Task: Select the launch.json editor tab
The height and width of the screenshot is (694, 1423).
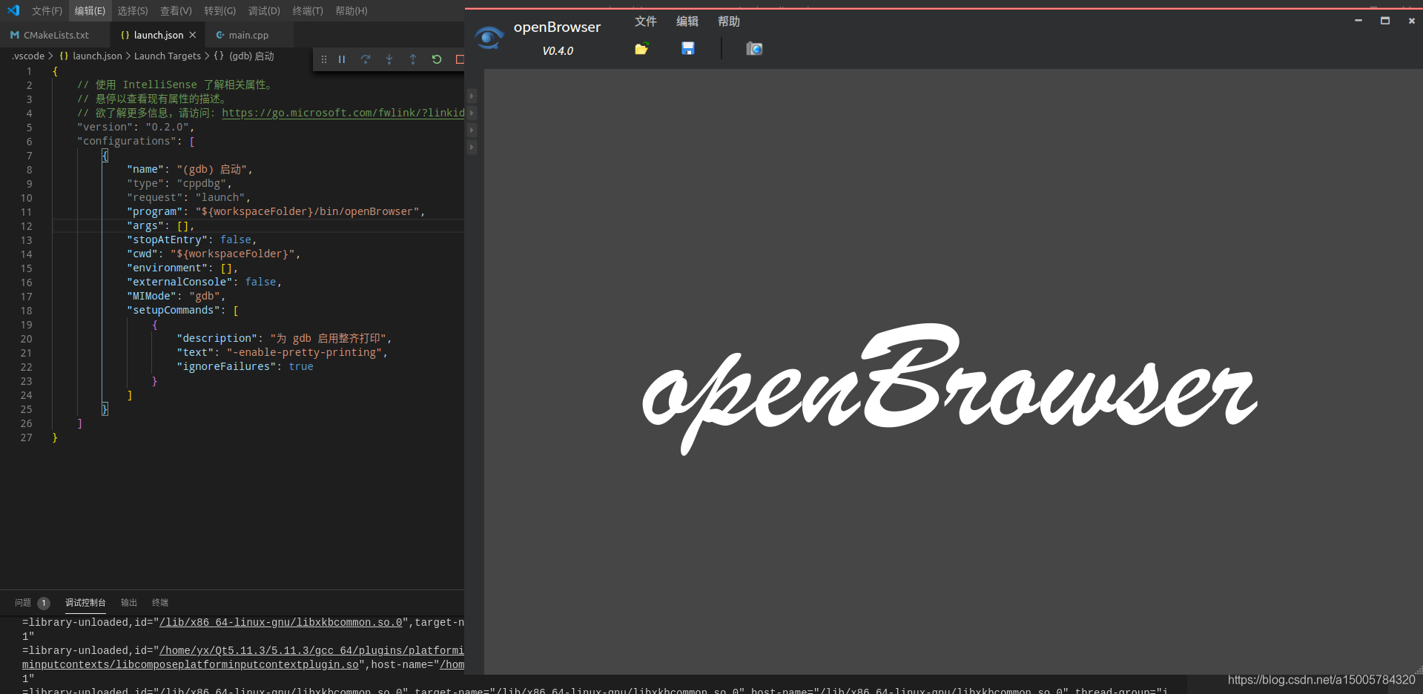Action: pos(158,35)
